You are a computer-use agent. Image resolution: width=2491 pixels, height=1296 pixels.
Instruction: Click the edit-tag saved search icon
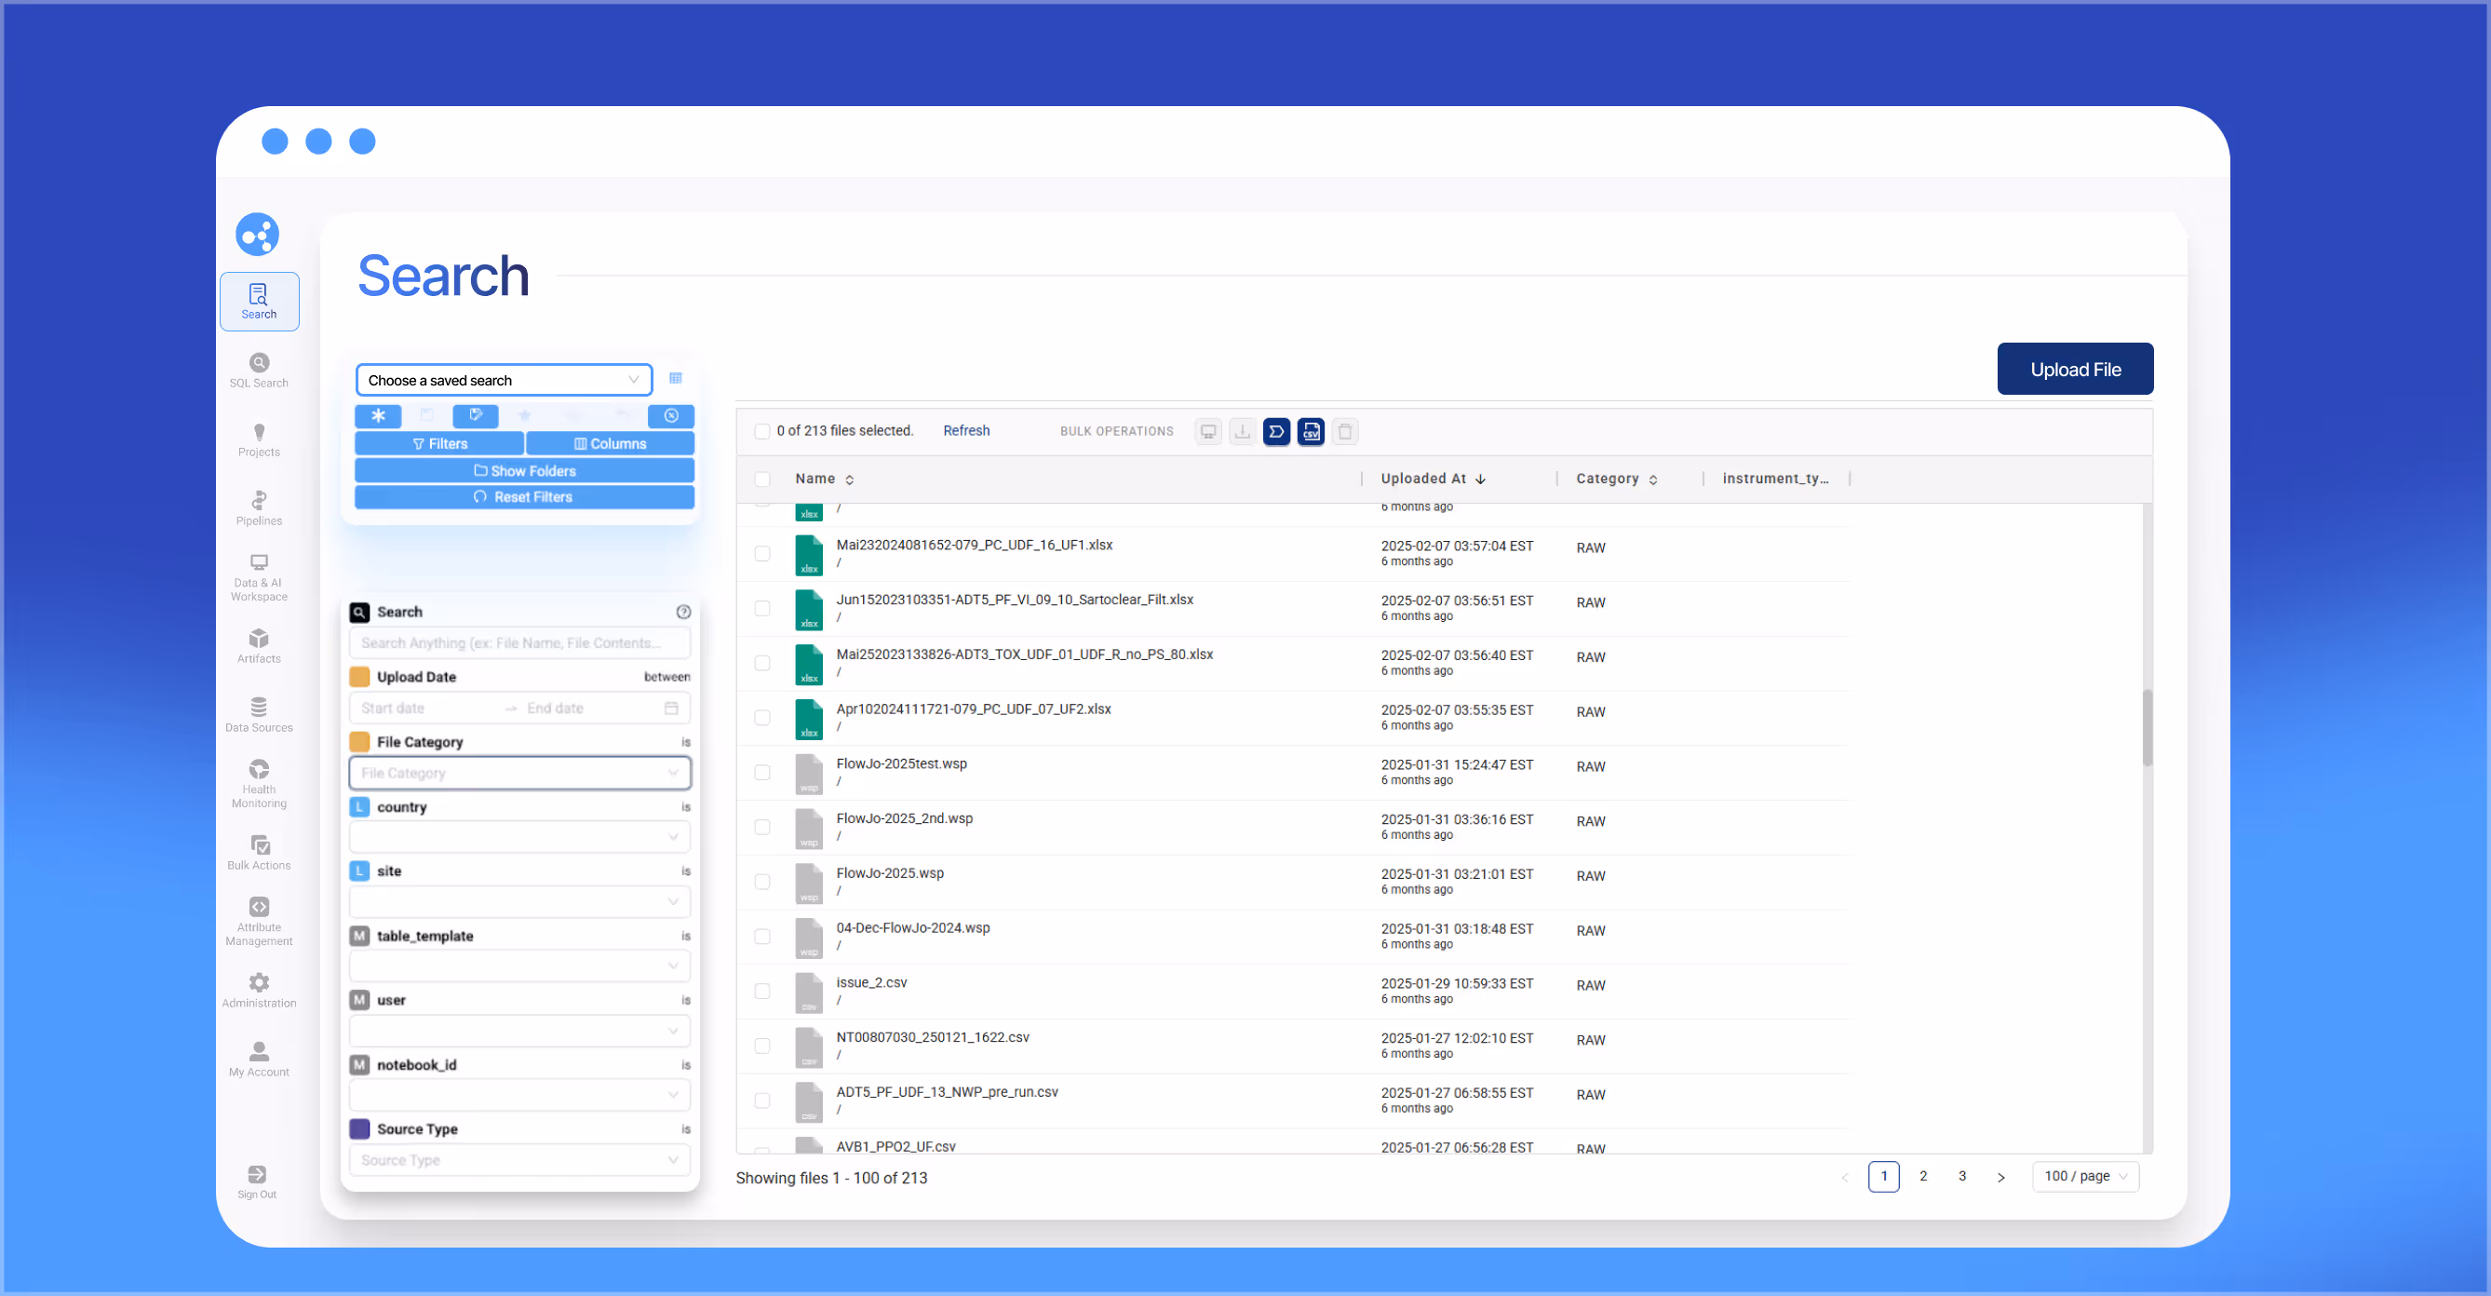(x=476, y=416)
